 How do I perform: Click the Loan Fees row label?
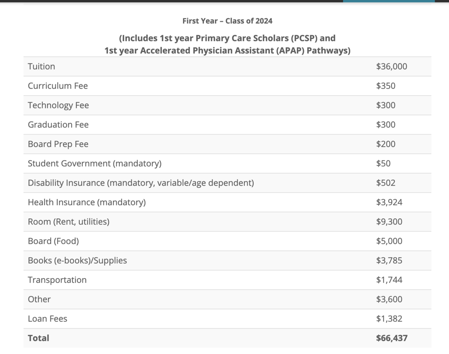tap(48, 319)
